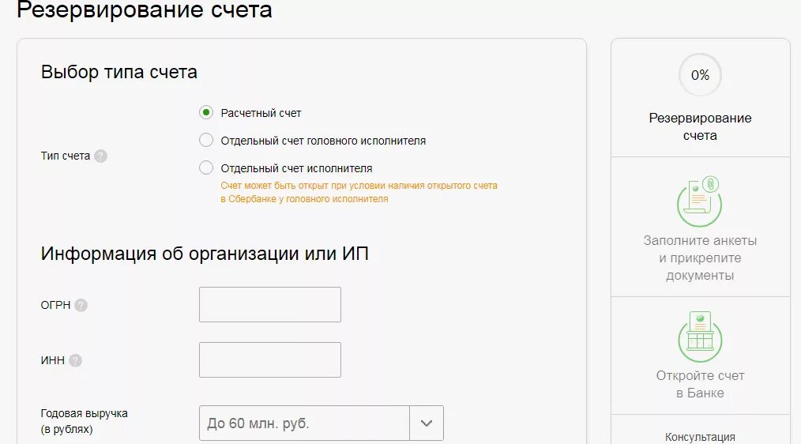Open the Годовая выручка dropdown arrow
This screenshot has height=444, width=801.
427,423
